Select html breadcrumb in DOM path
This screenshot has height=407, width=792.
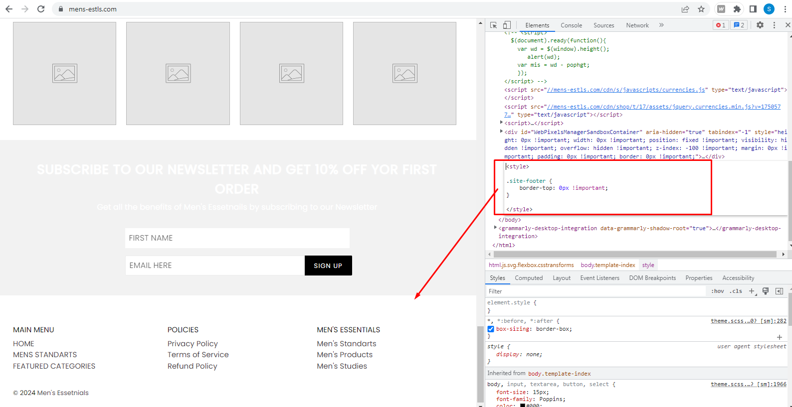coord(531,265)
